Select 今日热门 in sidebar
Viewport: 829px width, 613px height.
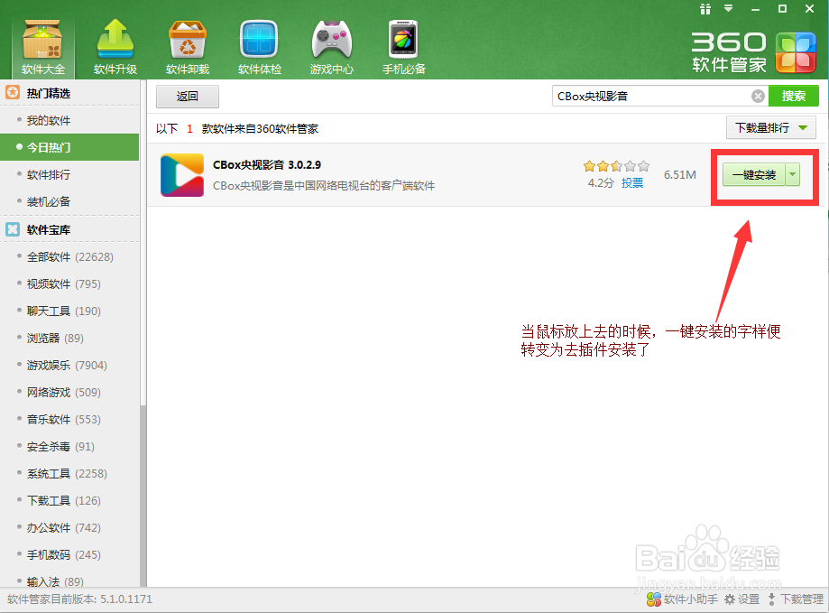tap(69, 147)
